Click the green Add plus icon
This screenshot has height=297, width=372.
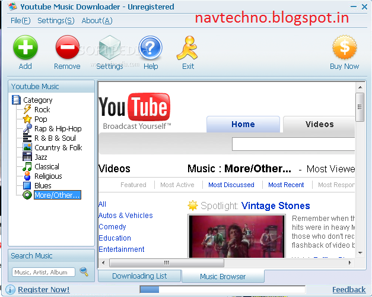click(x=26, y=47)
